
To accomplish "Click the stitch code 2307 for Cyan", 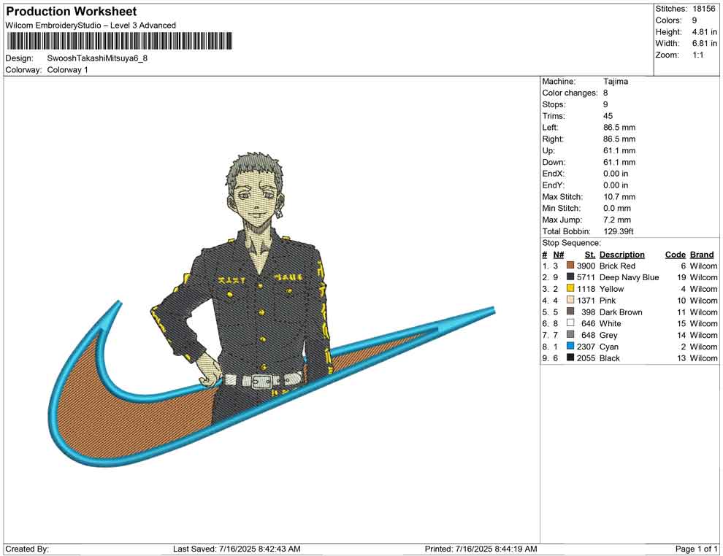I will (586, 347).
